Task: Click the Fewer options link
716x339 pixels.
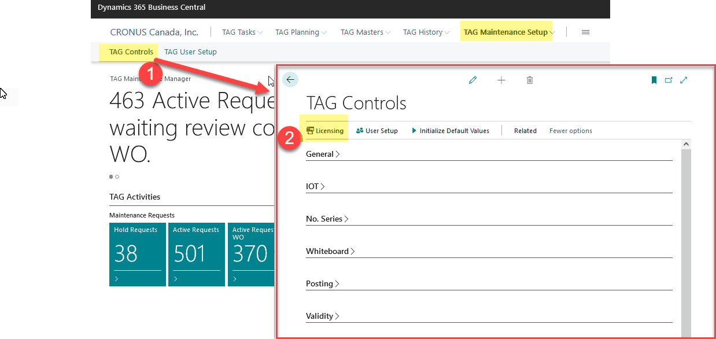Action: 570,130
